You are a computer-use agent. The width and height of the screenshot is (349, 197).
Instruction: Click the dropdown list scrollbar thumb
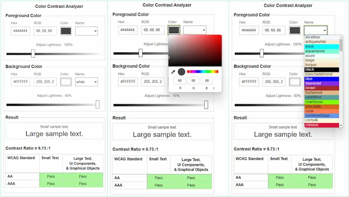tap(341, 45)
